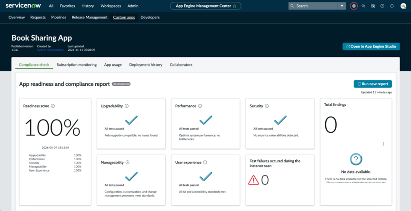The image size is (411, 211).
Task: Switch to the App usage tab
Action: click(x=113, y=64)
